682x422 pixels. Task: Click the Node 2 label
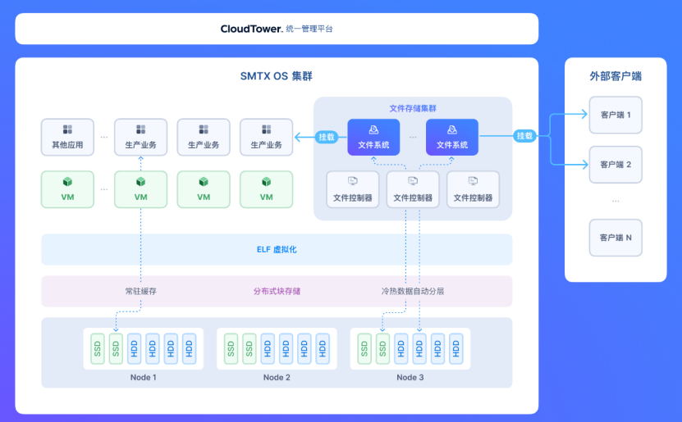277,378
